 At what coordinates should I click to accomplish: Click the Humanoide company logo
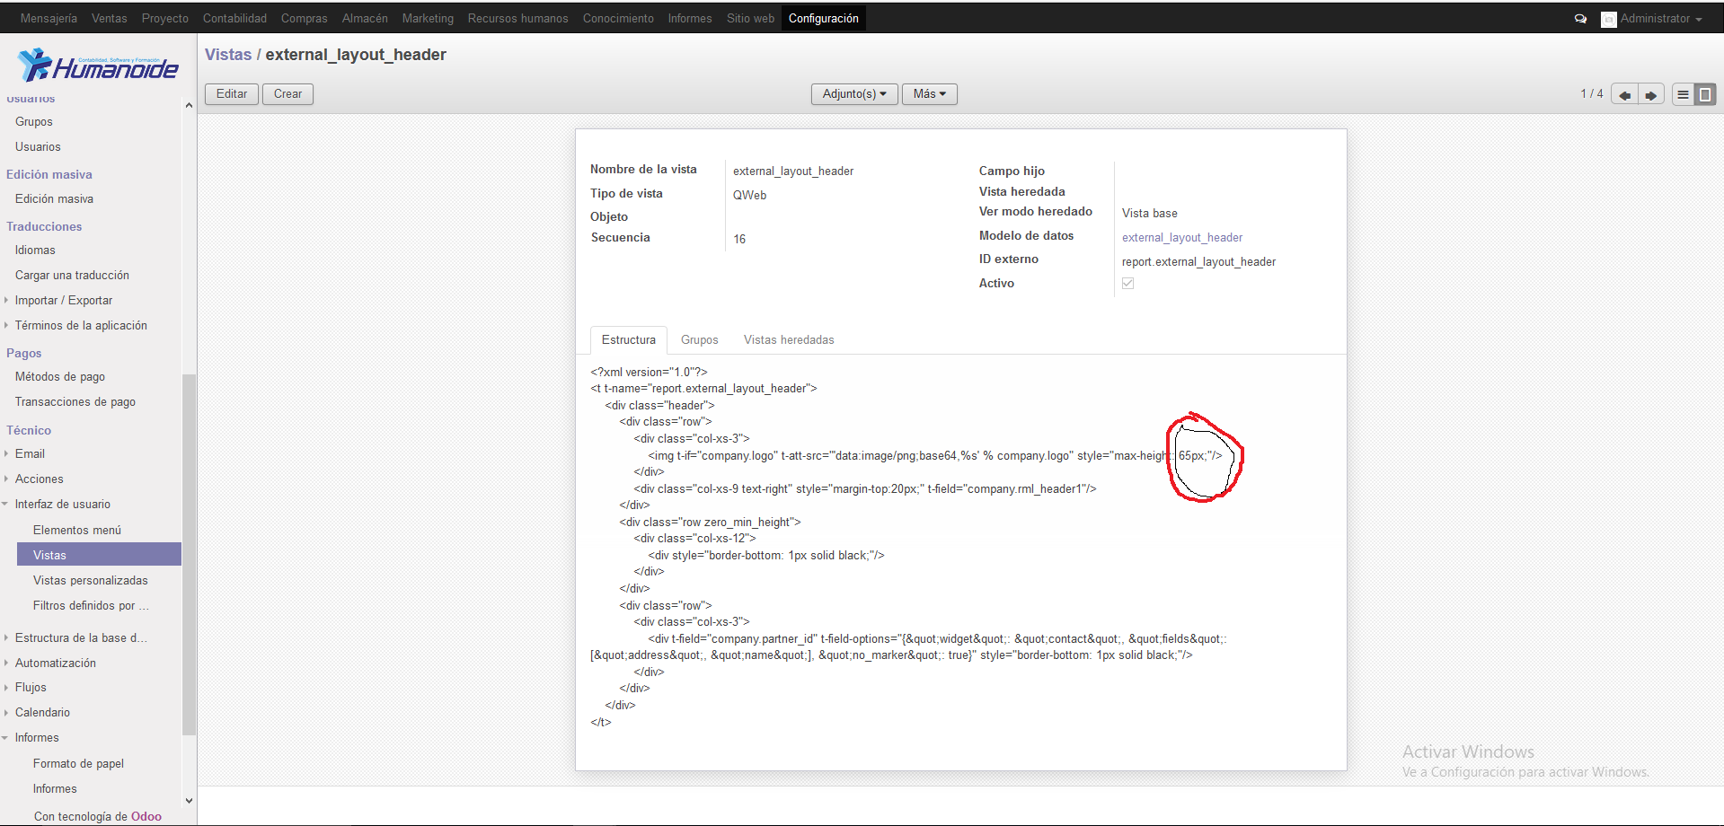click(98, 66)
